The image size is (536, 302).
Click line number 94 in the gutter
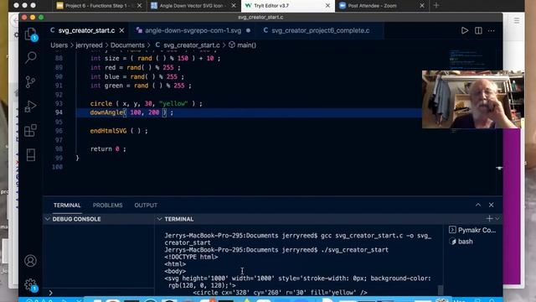coord(59,112)
